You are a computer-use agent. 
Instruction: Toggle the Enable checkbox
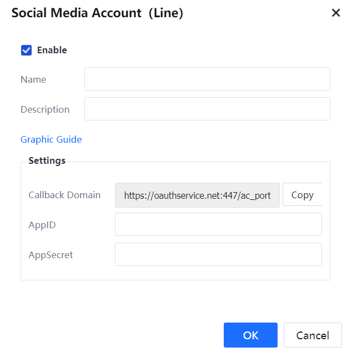26,50
